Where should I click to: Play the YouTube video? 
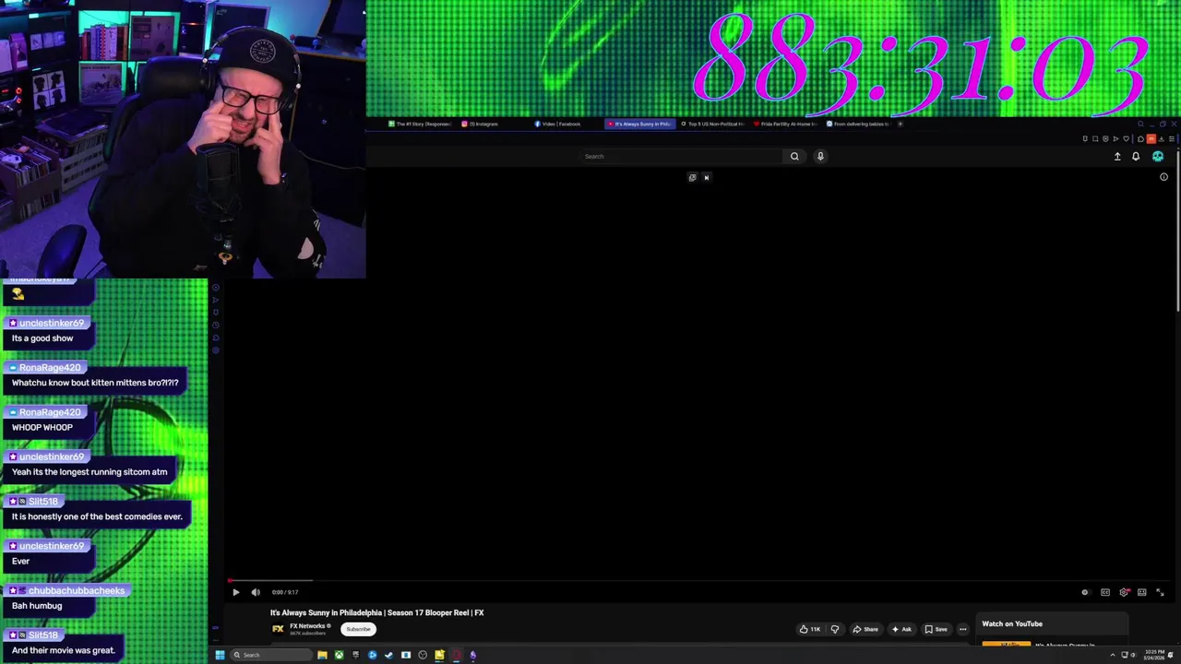[235, 592]
